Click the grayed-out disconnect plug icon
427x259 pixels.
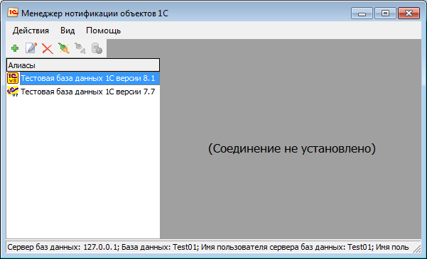pos(80,48)
